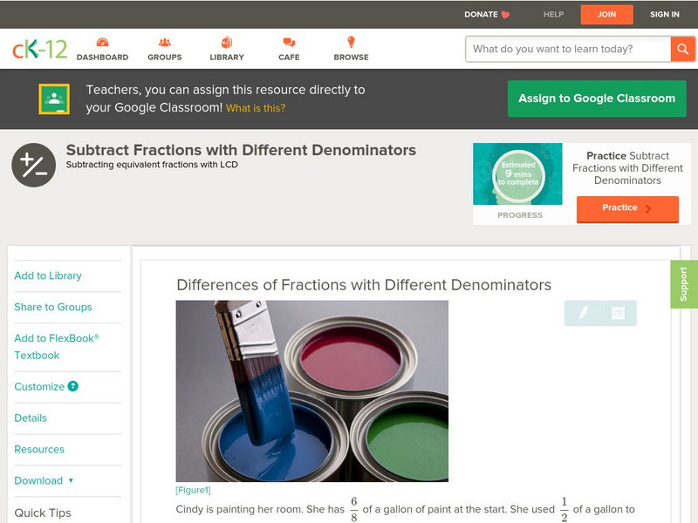Click the Customize help question mark icon
The height and width of the screenshot is (523, 698).
73,386
